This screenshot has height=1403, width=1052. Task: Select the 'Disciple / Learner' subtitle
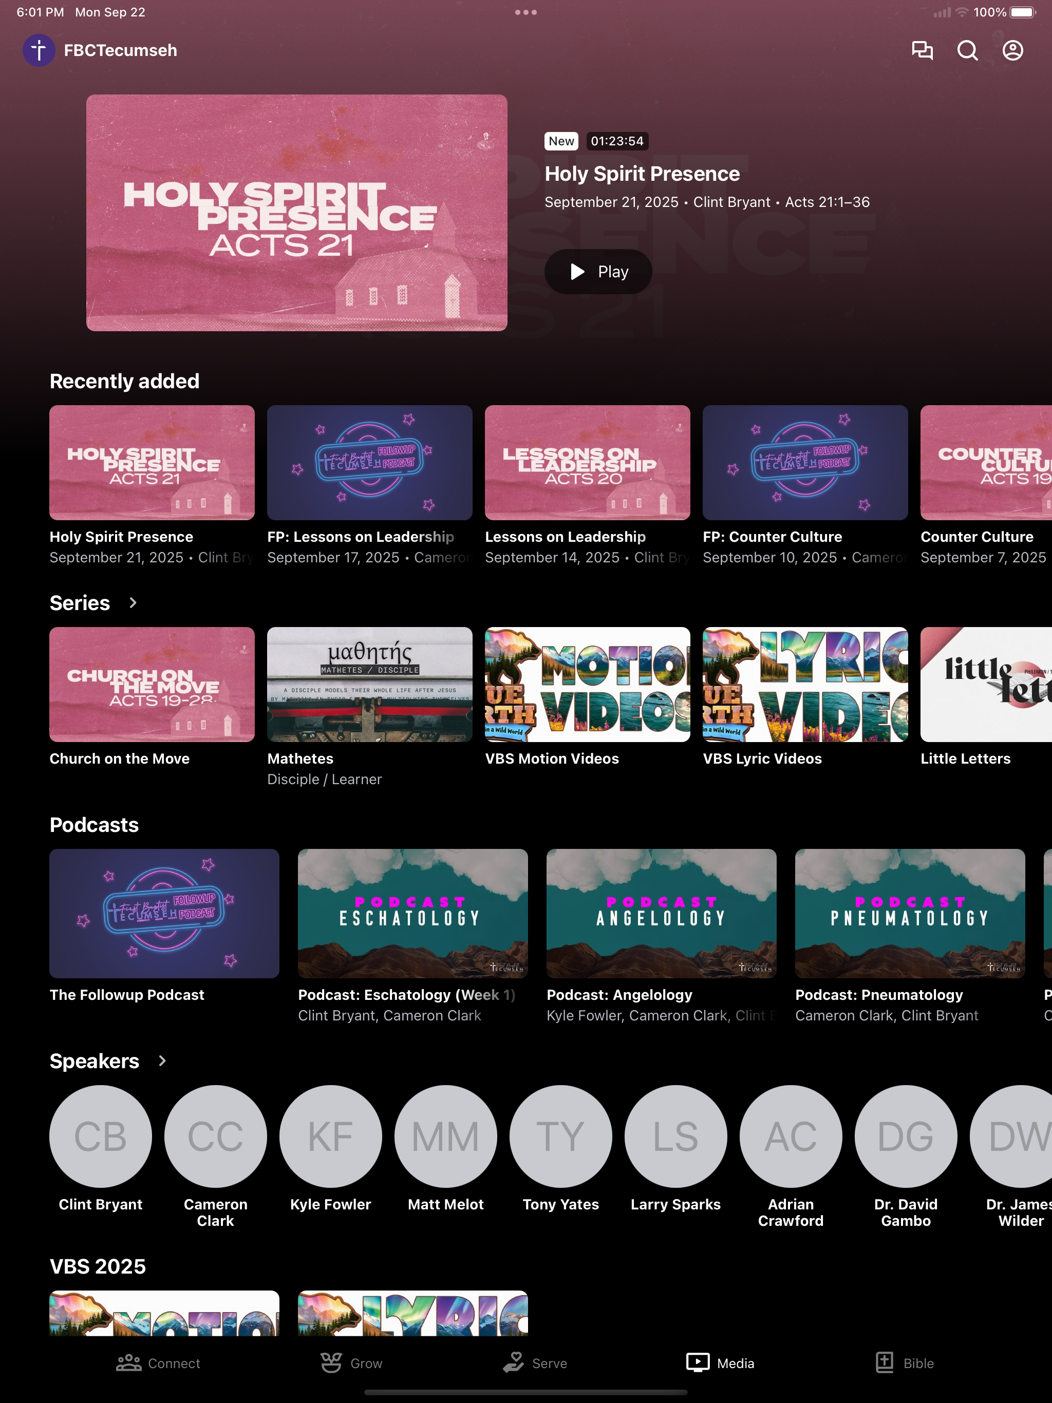pyautogui.click(x=324, y=779)
